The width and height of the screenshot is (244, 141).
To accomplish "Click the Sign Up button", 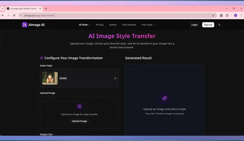I will (208, 25).
